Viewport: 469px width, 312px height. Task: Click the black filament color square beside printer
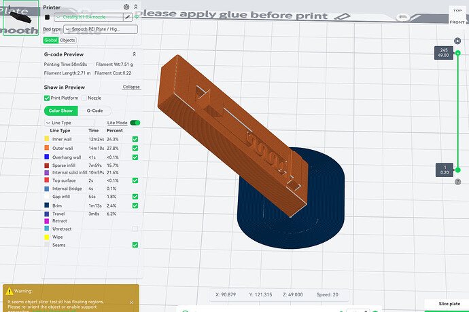[x=47, y=16]
